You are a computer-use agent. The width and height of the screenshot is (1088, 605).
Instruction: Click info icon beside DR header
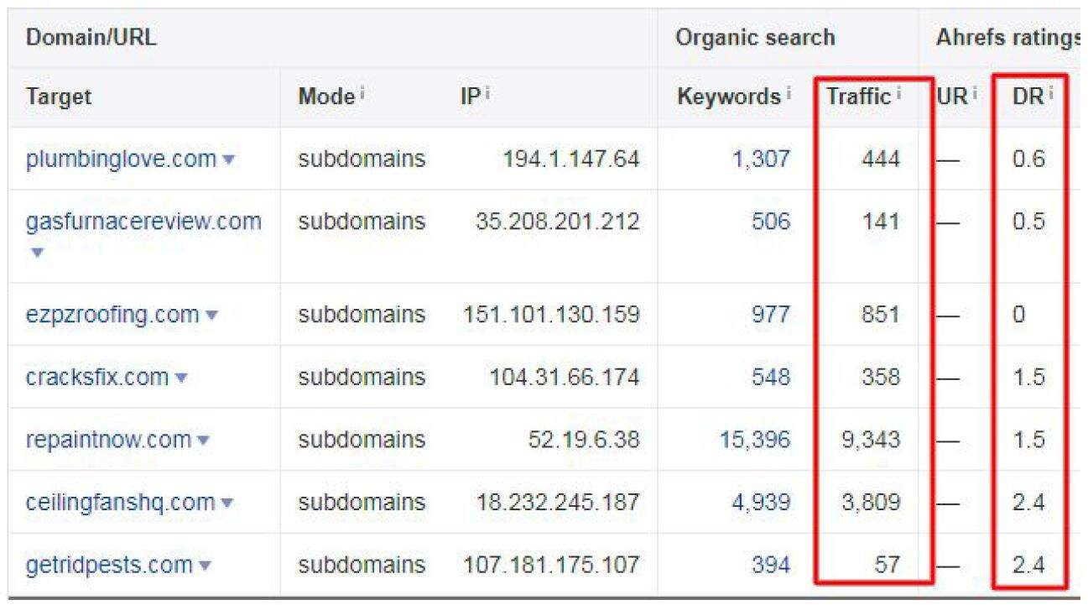[1049, 91]
